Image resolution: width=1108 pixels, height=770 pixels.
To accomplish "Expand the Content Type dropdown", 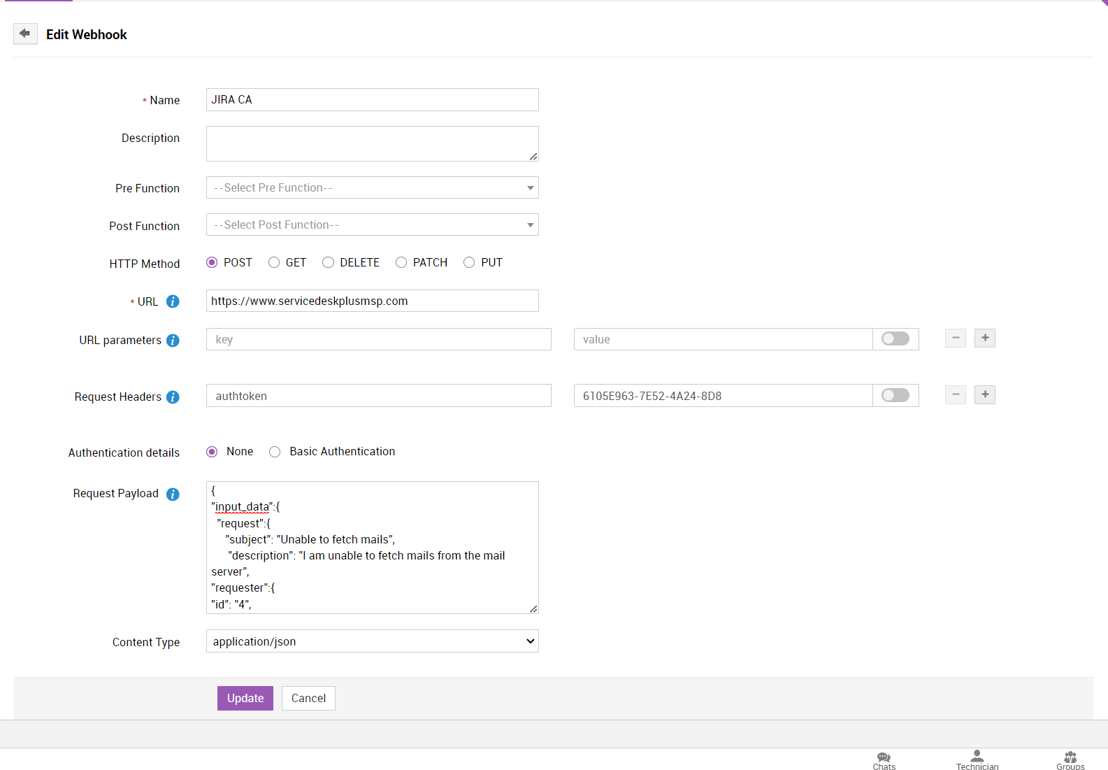I will point(372,642).
